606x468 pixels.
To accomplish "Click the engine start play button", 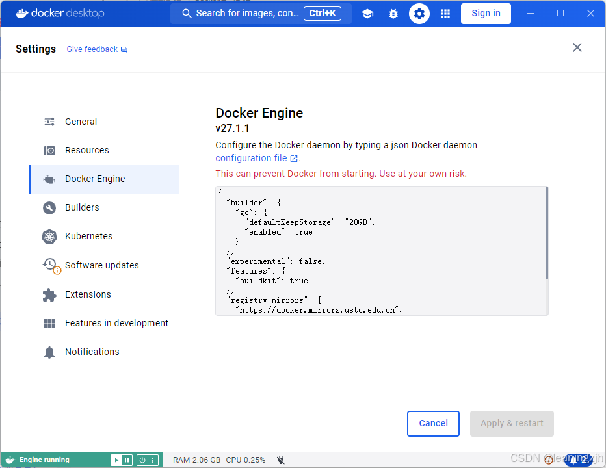I will pos(116,460).
